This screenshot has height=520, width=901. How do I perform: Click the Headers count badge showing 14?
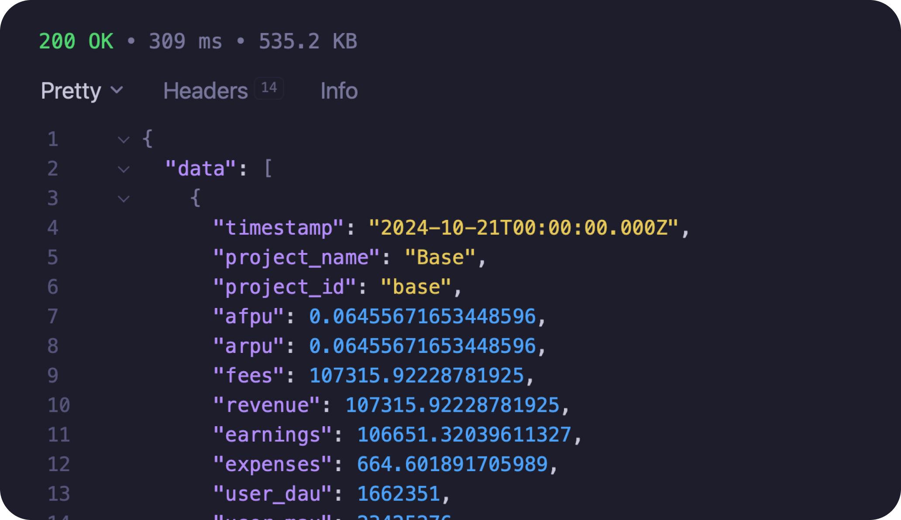[269, 88]
